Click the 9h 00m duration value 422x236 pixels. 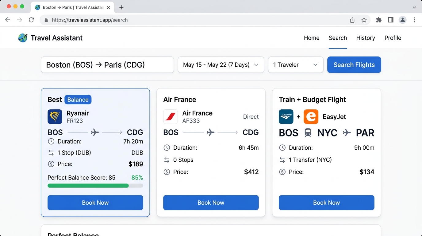[x=364, y=148]
